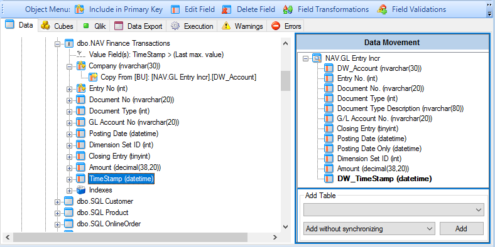Click the Company primary key field icon
Image resolution: width=495 pixels, height=247 pixels.
(x=81, y=66)
